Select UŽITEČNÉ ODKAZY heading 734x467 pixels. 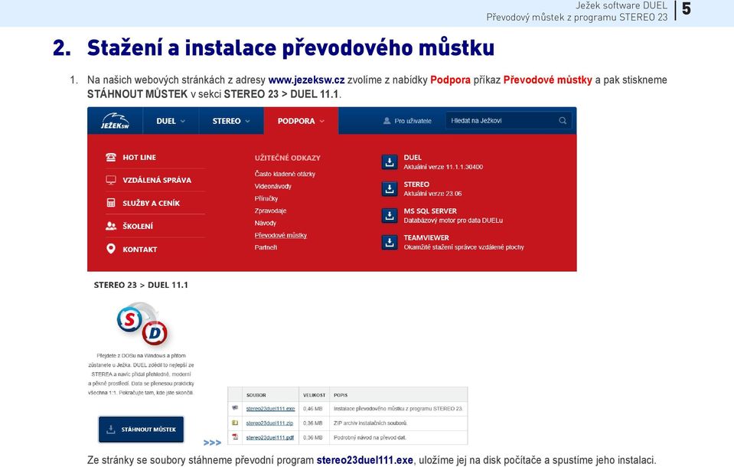288,158
